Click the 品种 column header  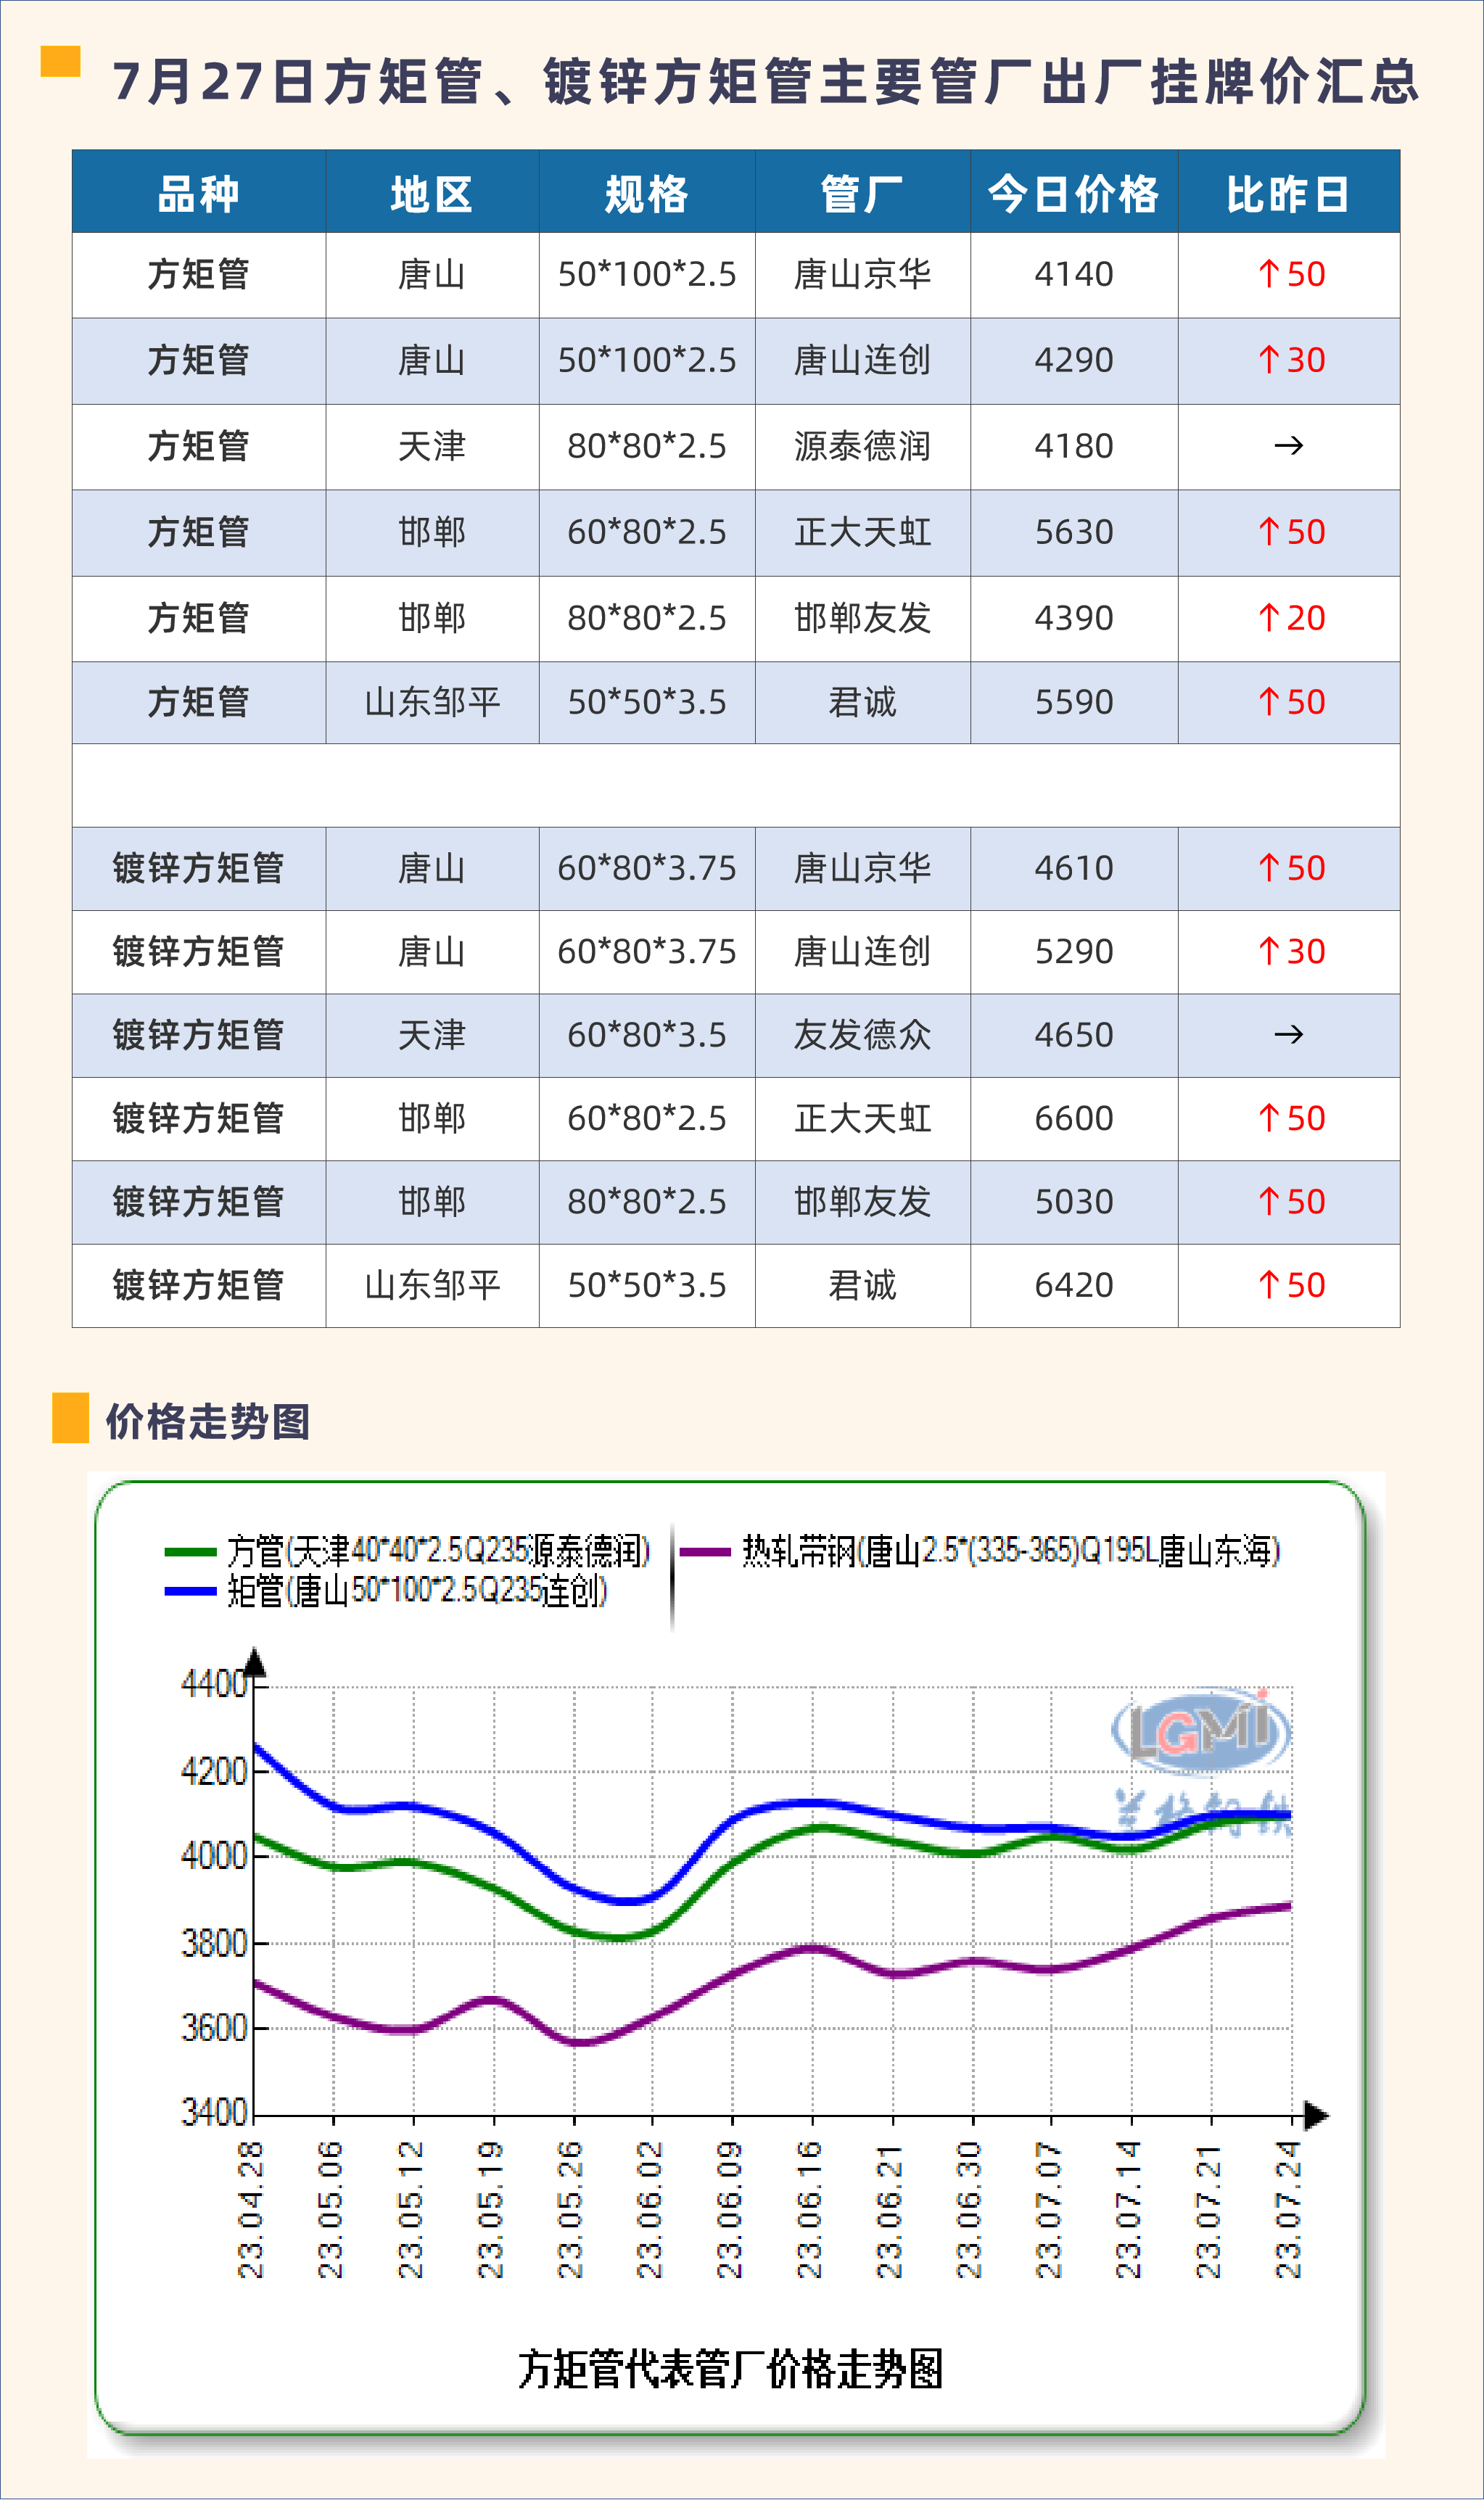point(198,193)
